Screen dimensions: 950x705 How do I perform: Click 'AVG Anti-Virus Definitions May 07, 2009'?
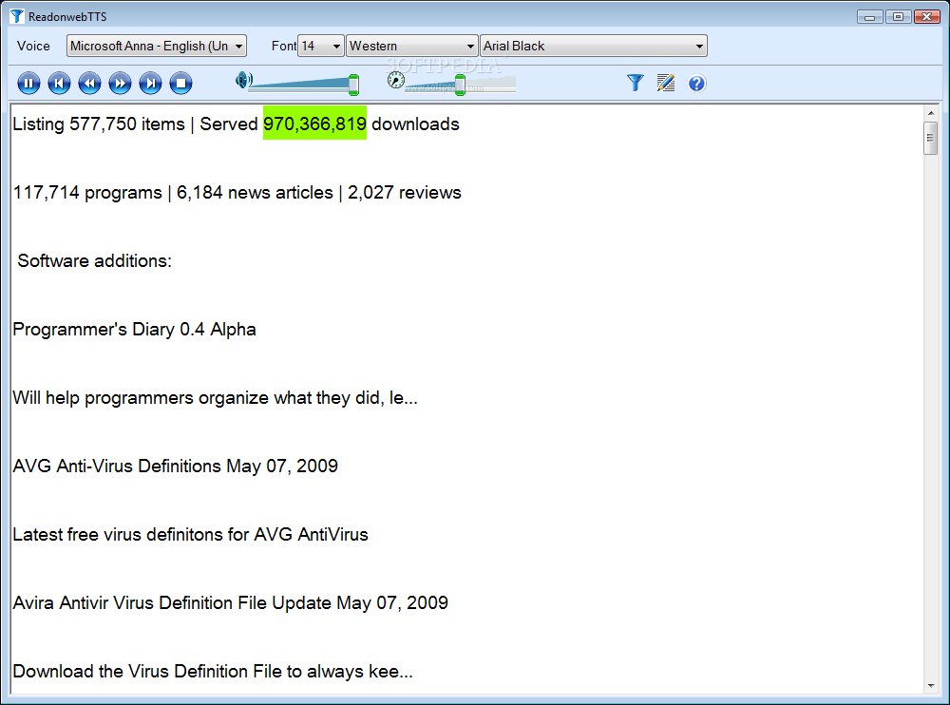pos(175,467)
